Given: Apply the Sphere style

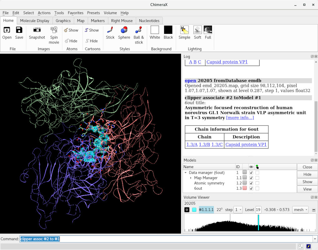Looking at the screenshot, I should [x=124, y=30].
